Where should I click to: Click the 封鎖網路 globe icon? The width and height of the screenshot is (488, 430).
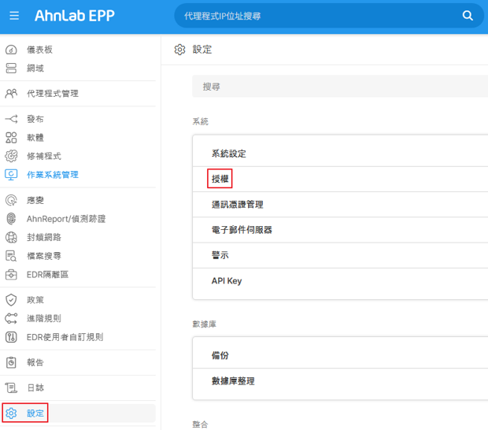pyautogui.click(x=11, y=238)
